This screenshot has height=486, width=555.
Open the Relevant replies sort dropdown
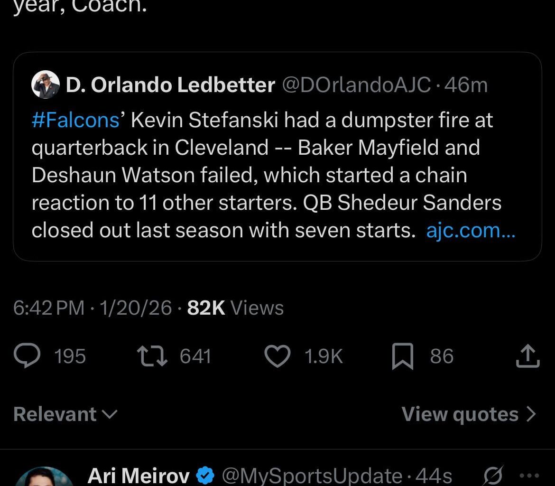65,413
